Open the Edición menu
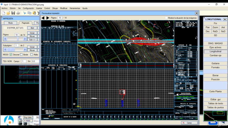228x128 pixels. [13, 8]
